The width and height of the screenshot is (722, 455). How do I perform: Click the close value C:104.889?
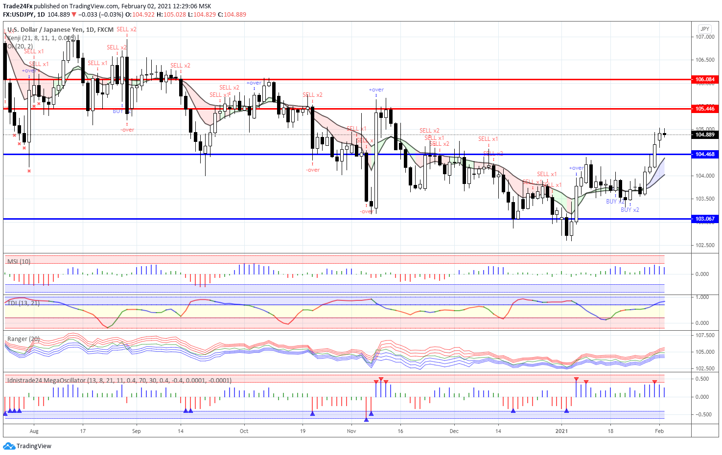pos(232,15)
